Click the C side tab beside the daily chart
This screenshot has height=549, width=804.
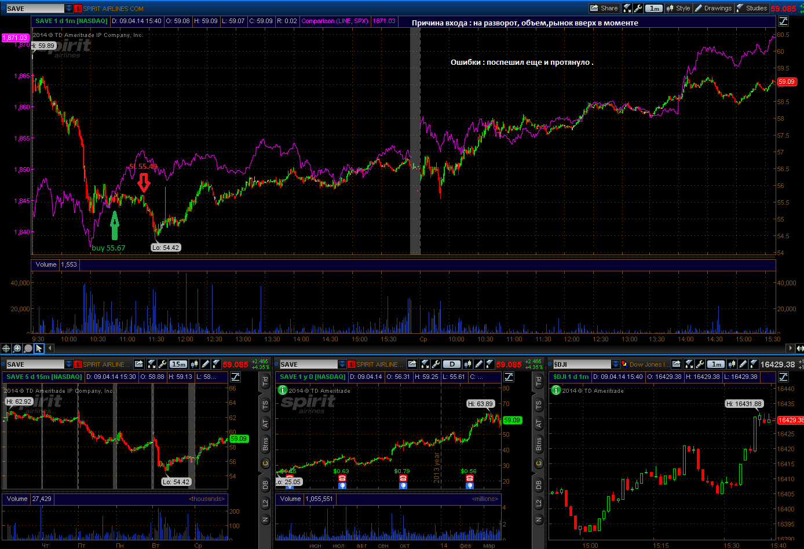[x=539, y=463]
